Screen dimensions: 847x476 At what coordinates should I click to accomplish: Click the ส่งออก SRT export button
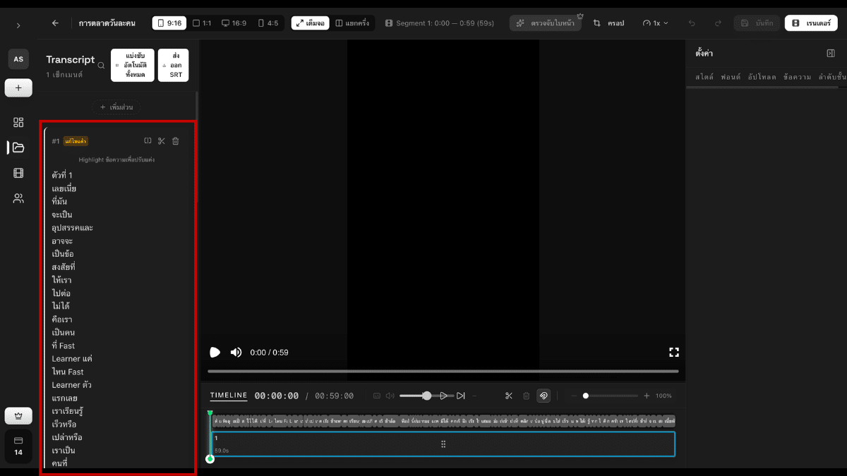(173, 65)
